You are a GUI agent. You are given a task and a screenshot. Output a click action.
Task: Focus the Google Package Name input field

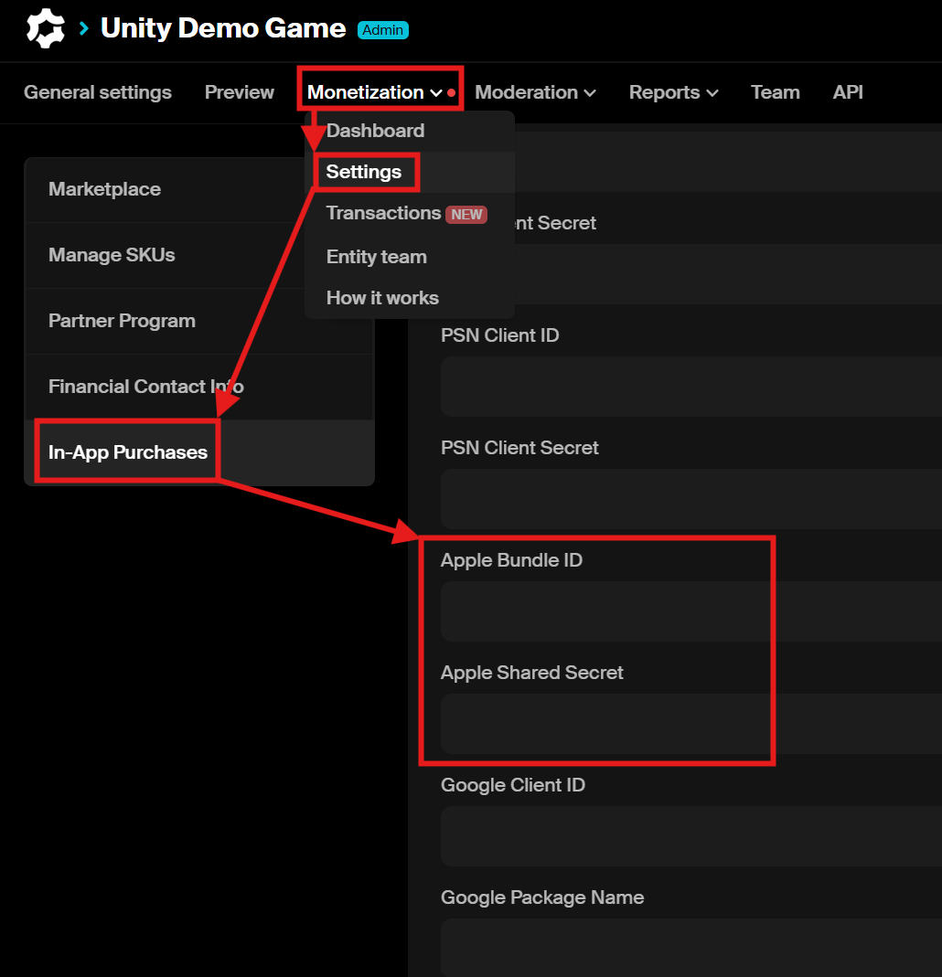(690, 947)
